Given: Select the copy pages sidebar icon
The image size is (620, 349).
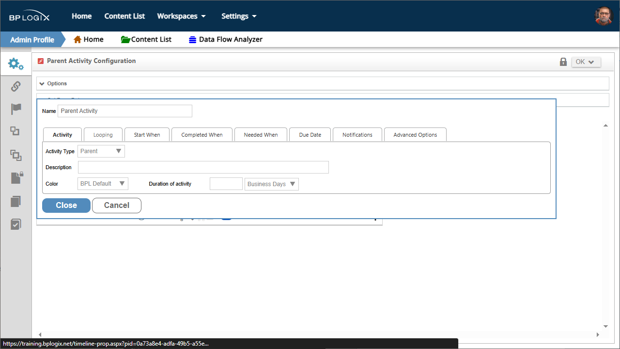Looking at the screenshot, I should tap(16, 201).
